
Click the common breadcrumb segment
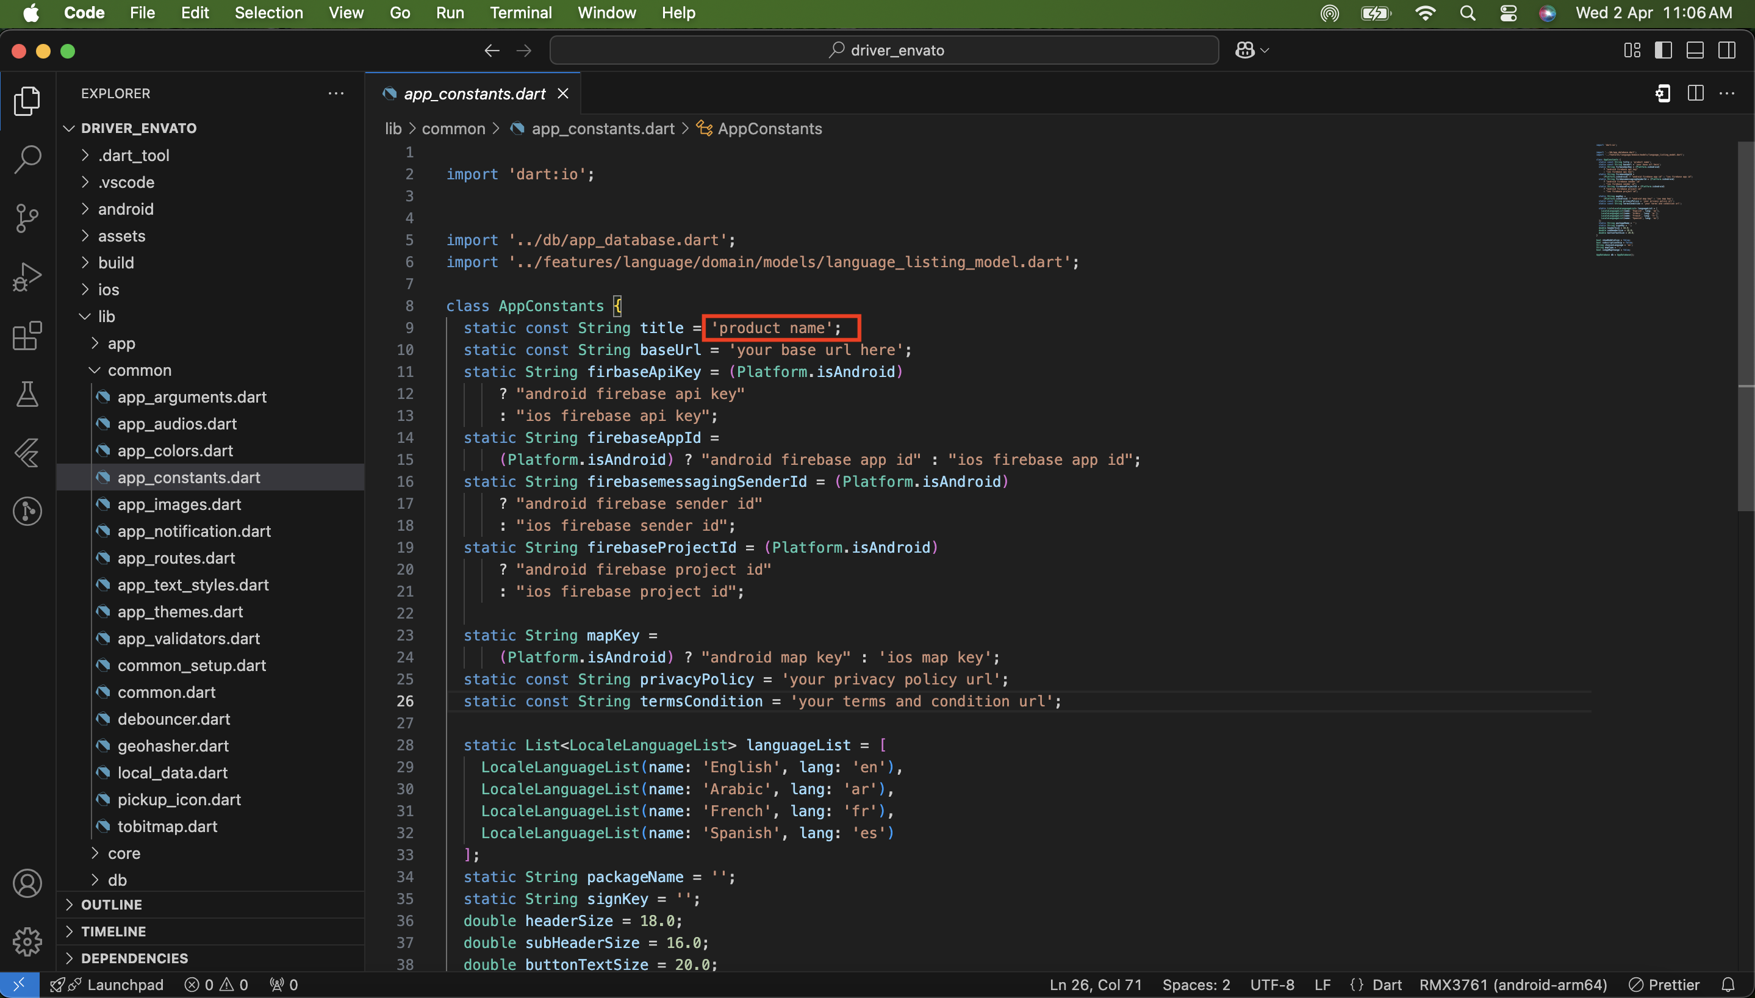(453, 129)
